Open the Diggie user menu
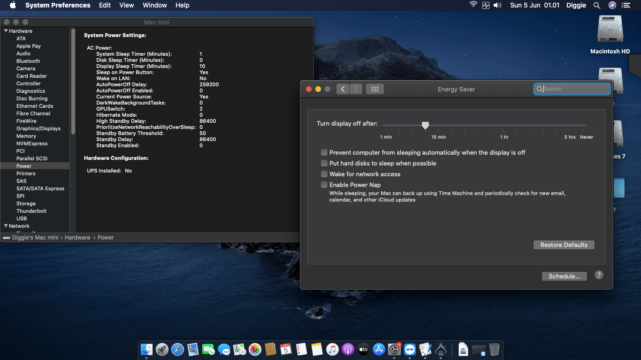 pos(576,5)
